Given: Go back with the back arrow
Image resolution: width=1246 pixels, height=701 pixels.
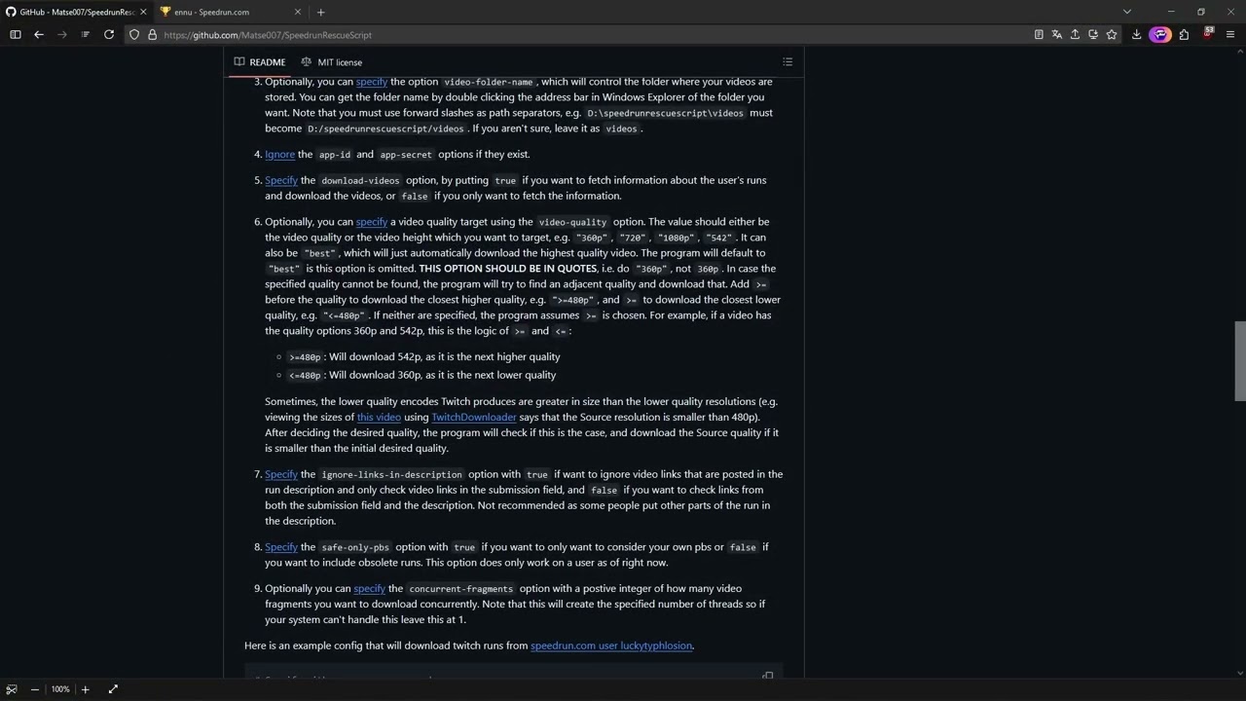Looking at the screenshot, I should click(x=39, y=34).
